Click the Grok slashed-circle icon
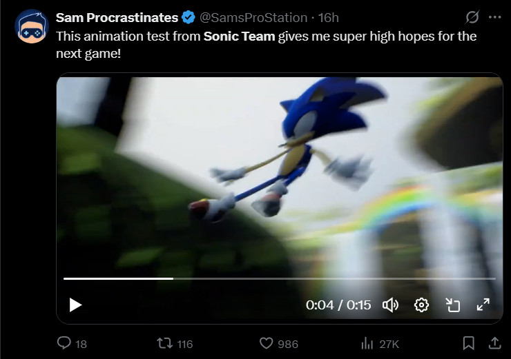The width and height of the screenshot is (511, 359). (472, 17)
